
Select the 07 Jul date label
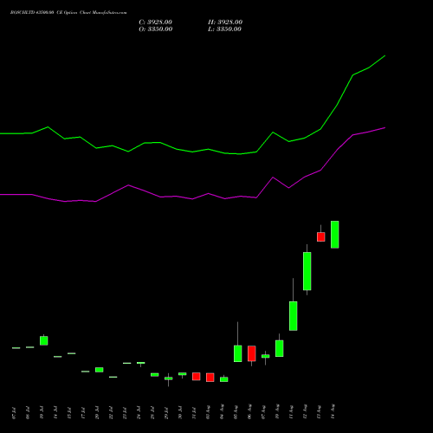14,413
